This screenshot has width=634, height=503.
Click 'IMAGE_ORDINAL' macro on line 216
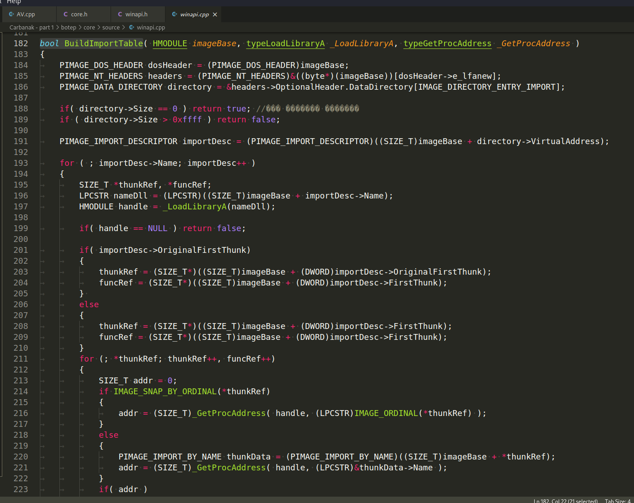click(386, 413)
